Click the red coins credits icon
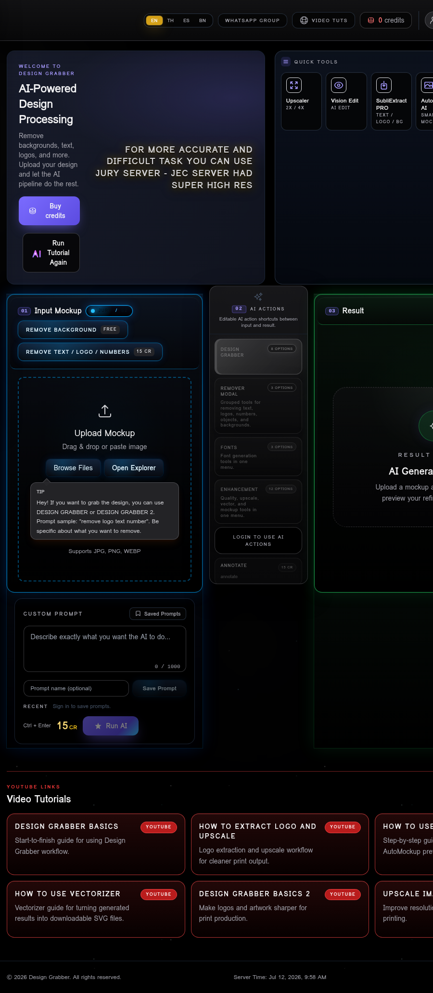This screenshot has width=433, height=993. (371, 20)
